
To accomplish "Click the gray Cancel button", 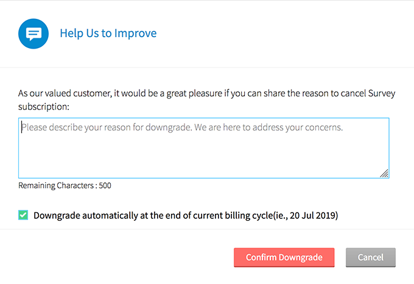I will [371, 257].
